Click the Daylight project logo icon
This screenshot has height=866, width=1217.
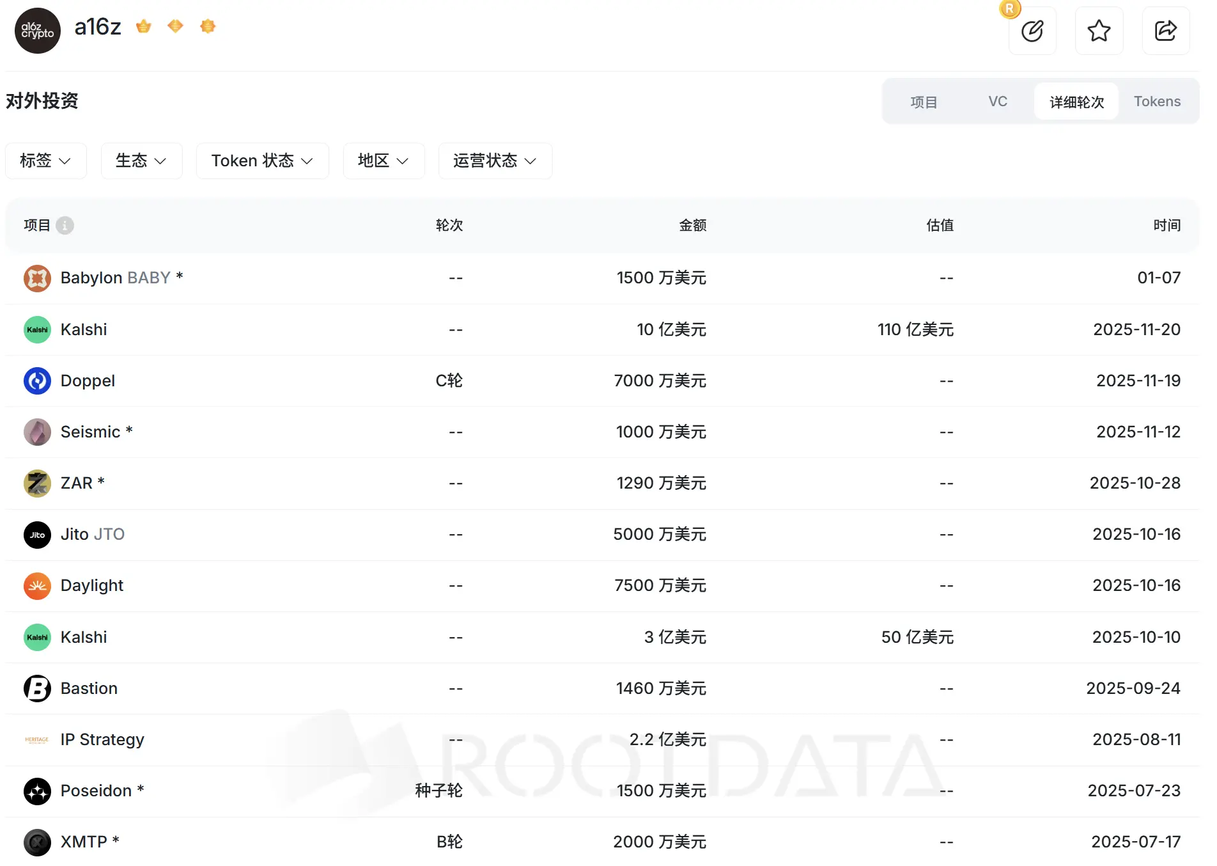click(37, 586)
